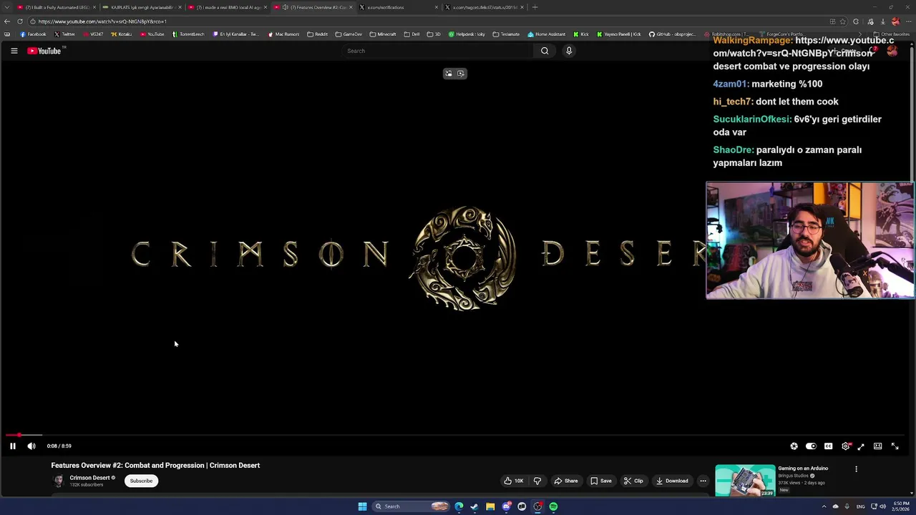Open the YouTube guide hamburger menu
916x515 pixels.
14,51
